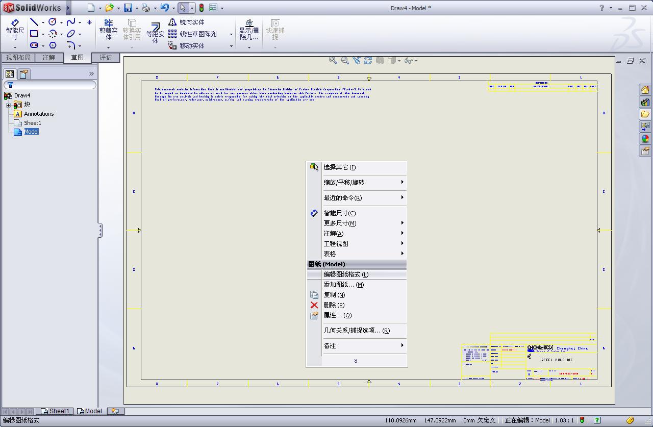This screenshot has width=653, height=427.
Task: Open a file from the toolbar
Action: (109, 8)
